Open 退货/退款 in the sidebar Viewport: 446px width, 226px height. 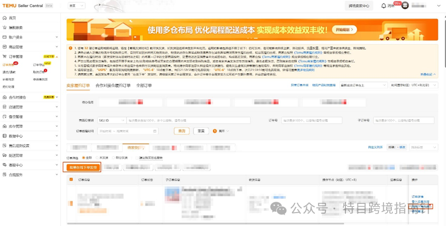click(9, 72)
